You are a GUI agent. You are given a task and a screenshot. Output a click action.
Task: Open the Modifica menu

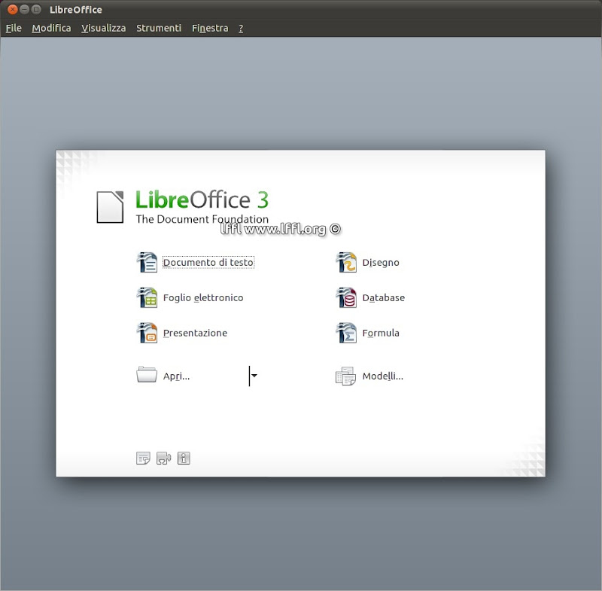[51, 29]
